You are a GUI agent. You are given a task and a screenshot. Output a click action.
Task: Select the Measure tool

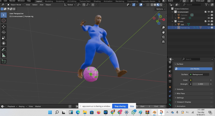pyautogui.click(x=4, y=55)
